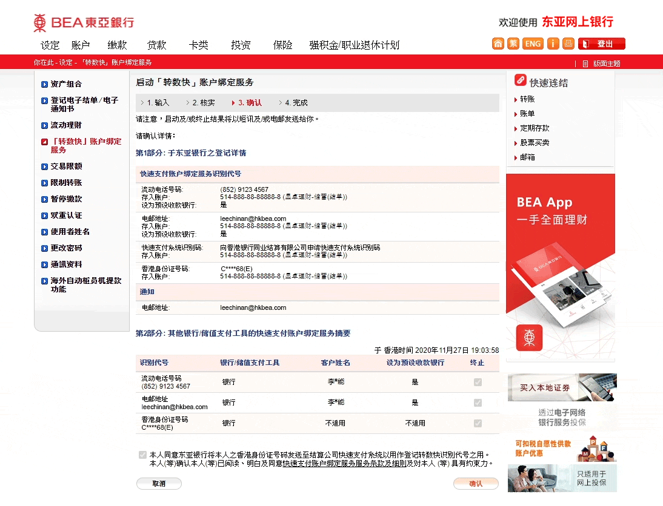
Task: Open the 邮箱 quick link
Action: click(527, 157)
